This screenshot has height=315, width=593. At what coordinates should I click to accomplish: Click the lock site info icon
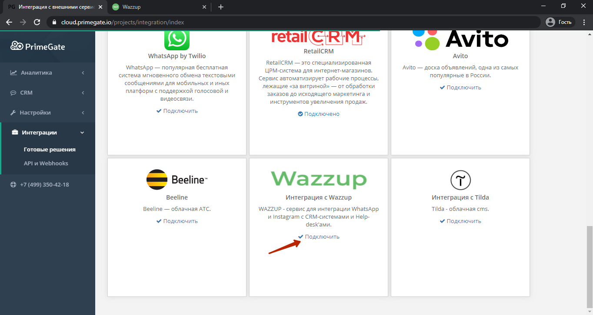click(54, 22)
